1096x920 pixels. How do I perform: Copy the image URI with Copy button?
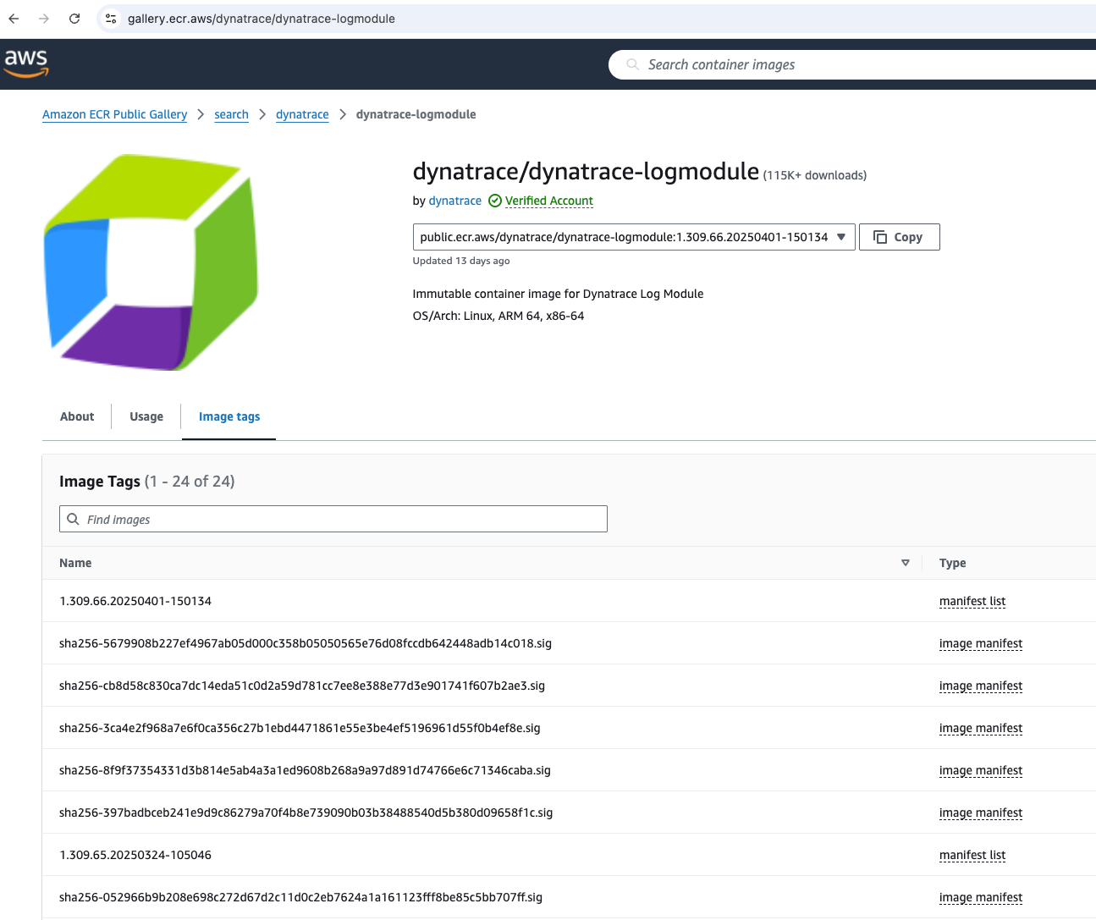coord(899,237)
